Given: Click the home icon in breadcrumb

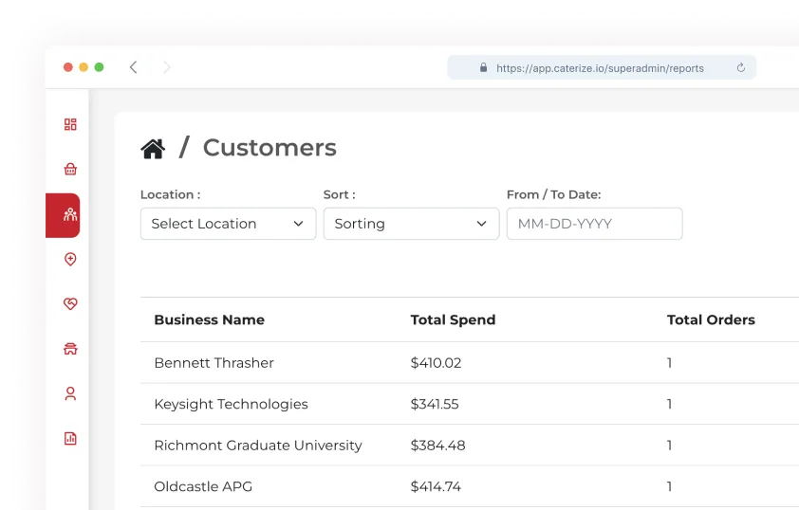Looking at the screenshot, I should [x=153, y=149].
